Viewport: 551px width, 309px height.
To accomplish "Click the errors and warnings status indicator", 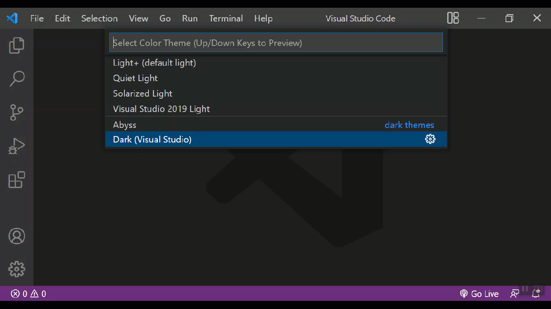I will coord(28,294).
